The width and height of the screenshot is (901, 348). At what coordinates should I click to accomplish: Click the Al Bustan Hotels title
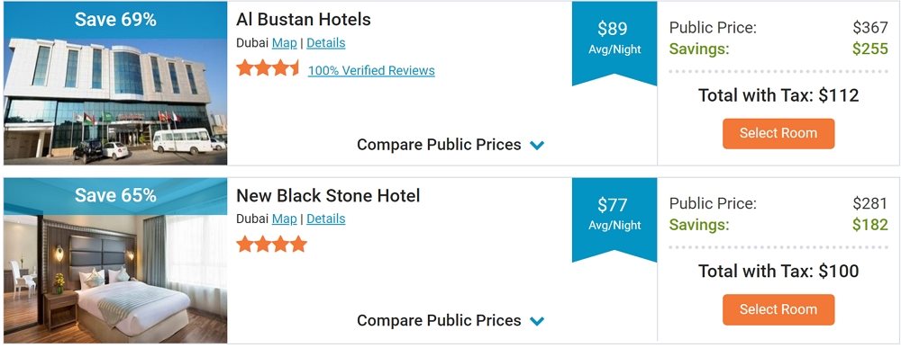tap(304, 20)
